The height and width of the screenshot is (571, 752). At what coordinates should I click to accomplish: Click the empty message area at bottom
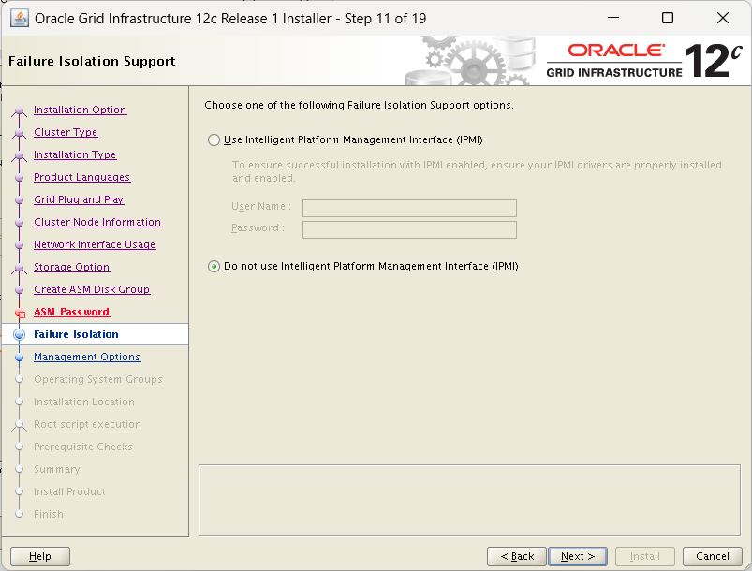(469, 500)
